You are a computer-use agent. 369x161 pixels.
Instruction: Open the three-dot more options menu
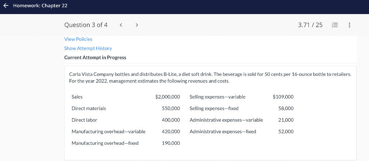(x=350, y=25)
